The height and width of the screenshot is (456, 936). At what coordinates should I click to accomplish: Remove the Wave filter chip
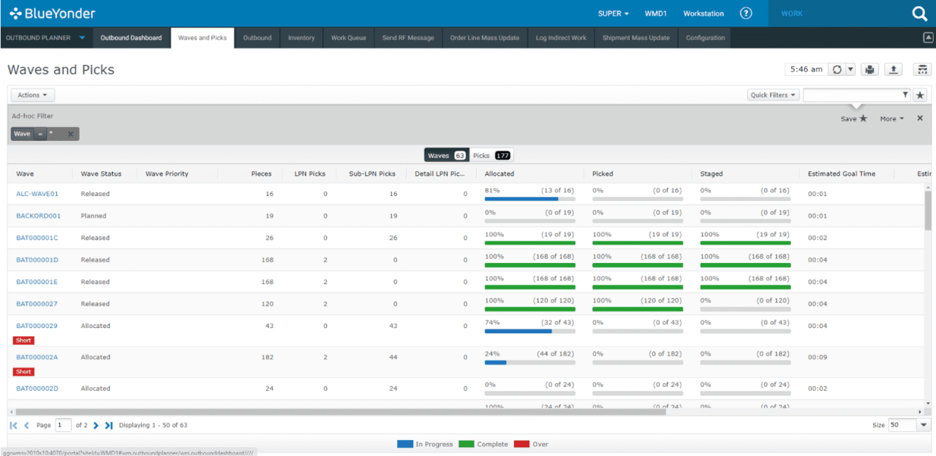point(70,134)
